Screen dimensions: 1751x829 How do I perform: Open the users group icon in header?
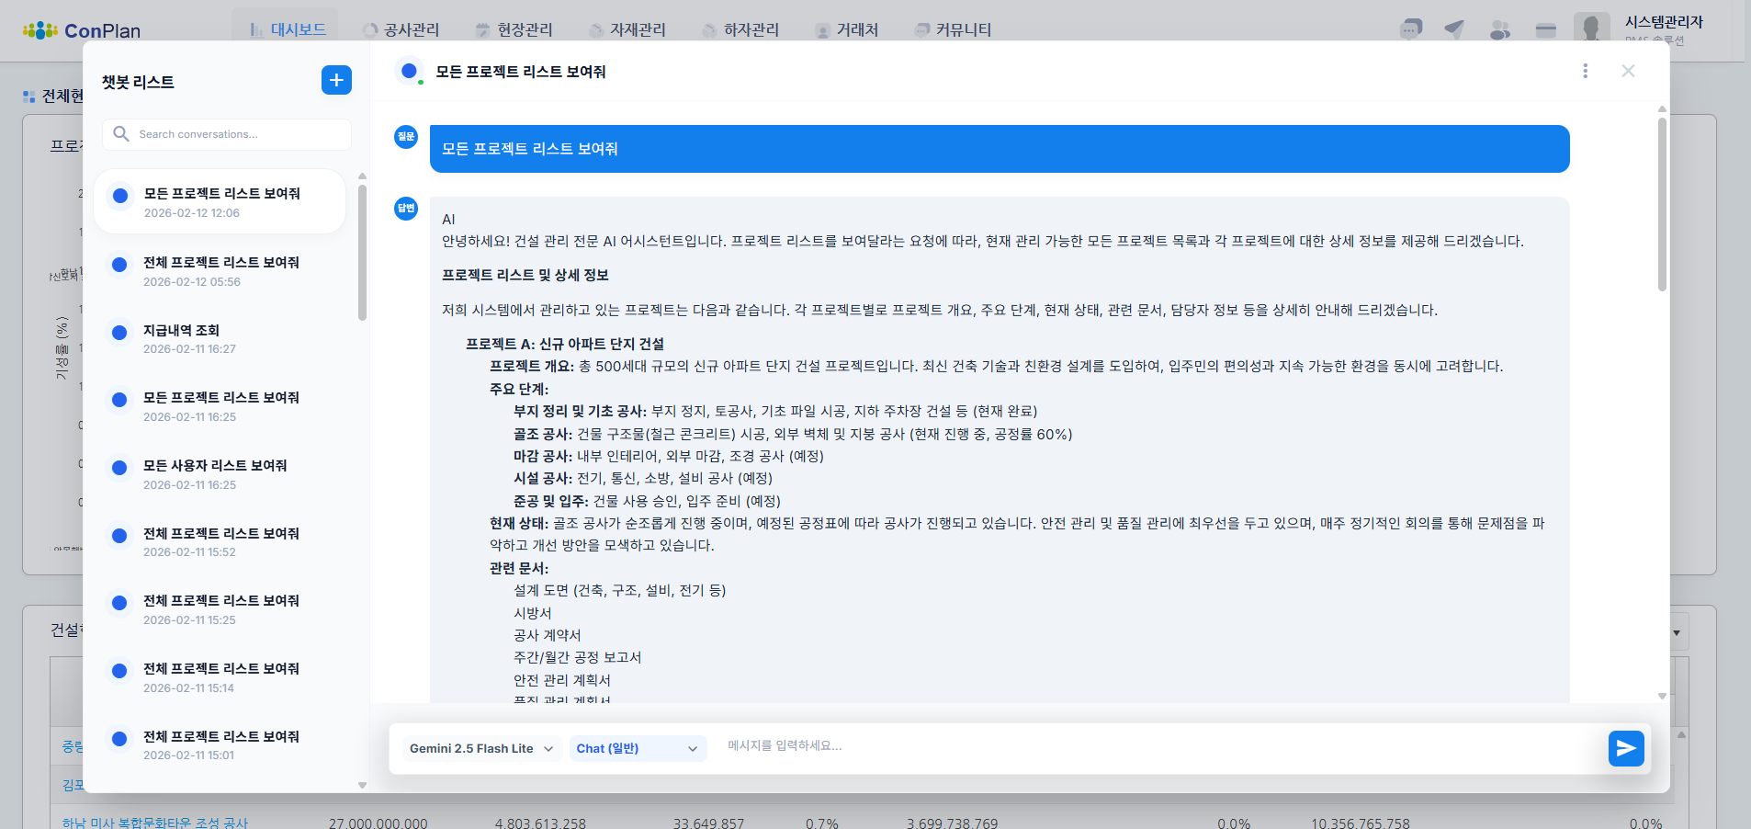1499,30
